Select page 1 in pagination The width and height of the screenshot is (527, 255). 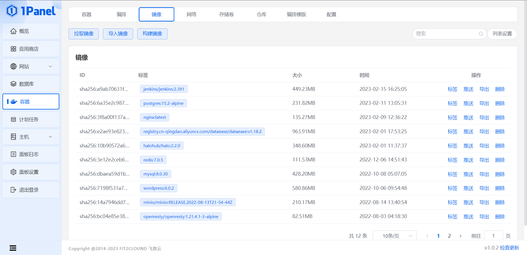(438, 236)
